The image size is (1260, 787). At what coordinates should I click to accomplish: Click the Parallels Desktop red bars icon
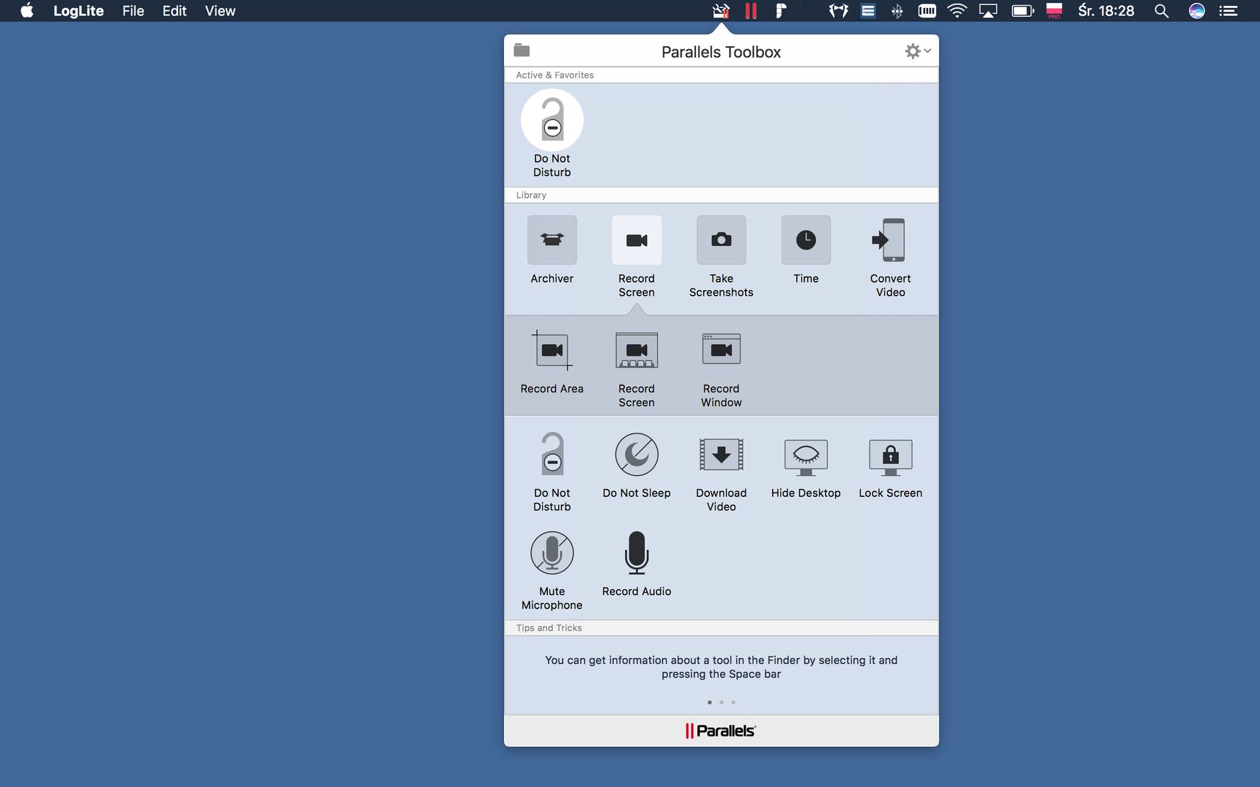pos(751,10)
